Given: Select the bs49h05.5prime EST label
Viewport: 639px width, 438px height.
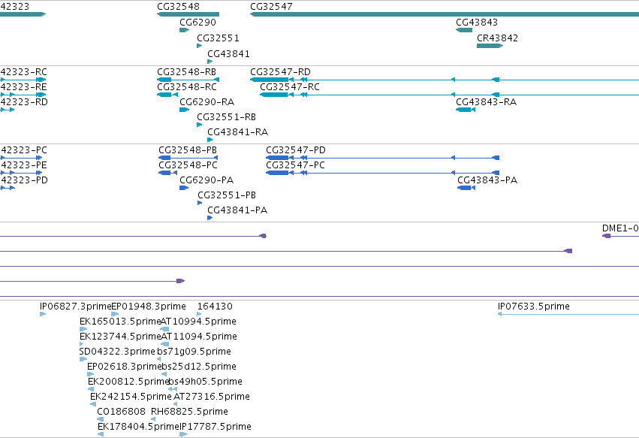Looking at the screenshot, I should [206, 382].
